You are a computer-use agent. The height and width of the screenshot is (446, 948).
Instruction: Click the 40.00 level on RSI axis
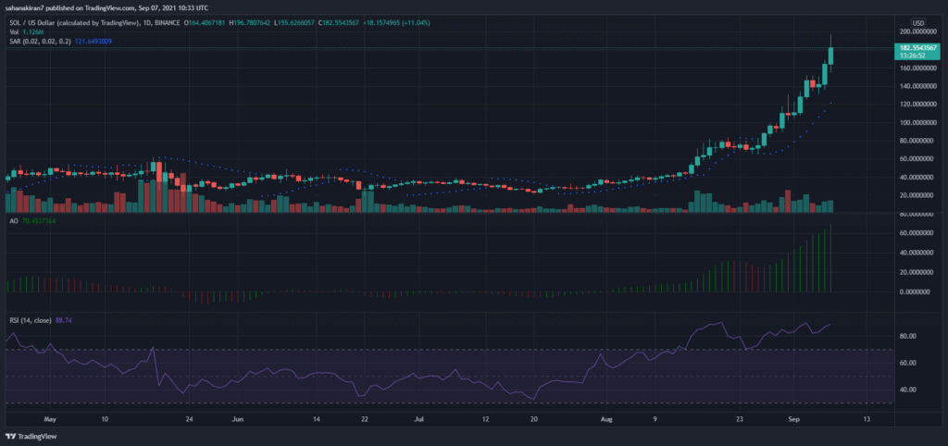908,390
